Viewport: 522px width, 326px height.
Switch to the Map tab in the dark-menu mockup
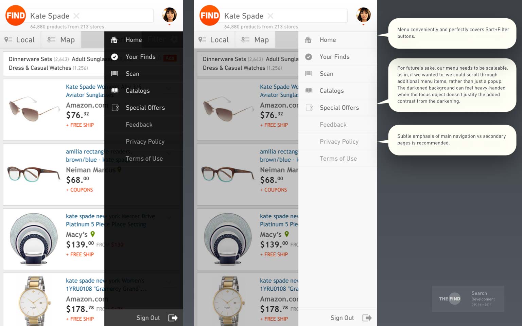click(62, 40)
